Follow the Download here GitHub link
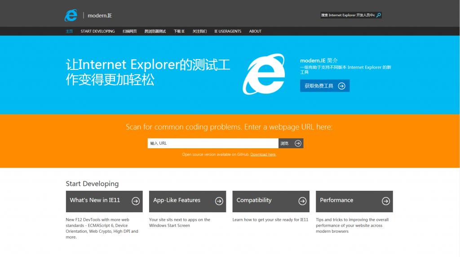 point(263,154)
